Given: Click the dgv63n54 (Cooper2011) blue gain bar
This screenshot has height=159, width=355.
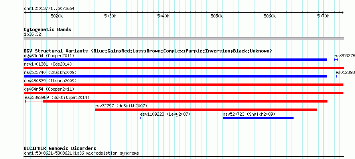Looking at the screenshot, I should (x=176, y=60).
